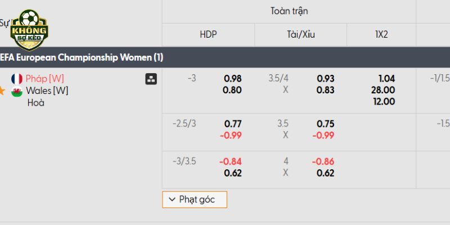Image resolution: width=450 pixels, height=225 pixels.
Task: Toggle the favorite star next to Wales
Action: (x=2, y=91)
